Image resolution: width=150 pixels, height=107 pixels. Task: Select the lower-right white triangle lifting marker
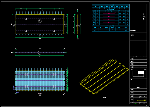(x=54, y=31)
